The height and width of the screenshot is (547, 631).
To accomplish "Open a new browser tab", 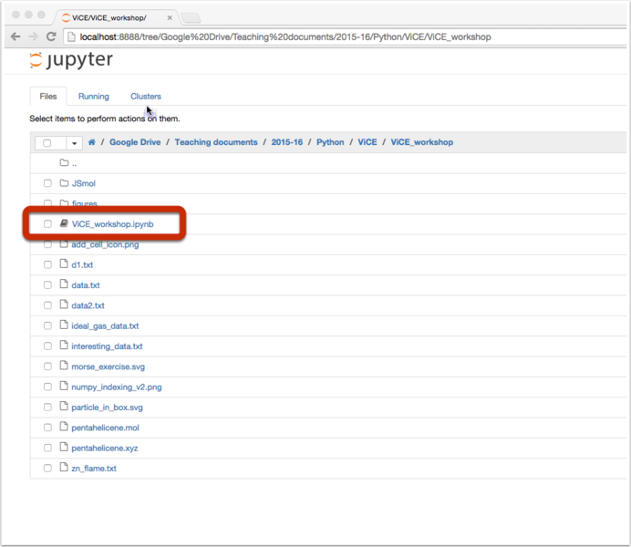I will (191, 17).
